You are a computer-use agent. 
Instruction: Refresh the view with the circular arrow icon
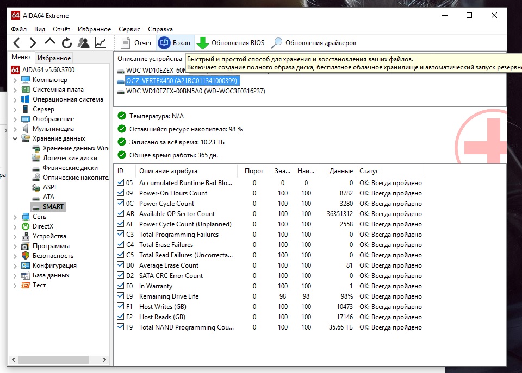(66, 43)
